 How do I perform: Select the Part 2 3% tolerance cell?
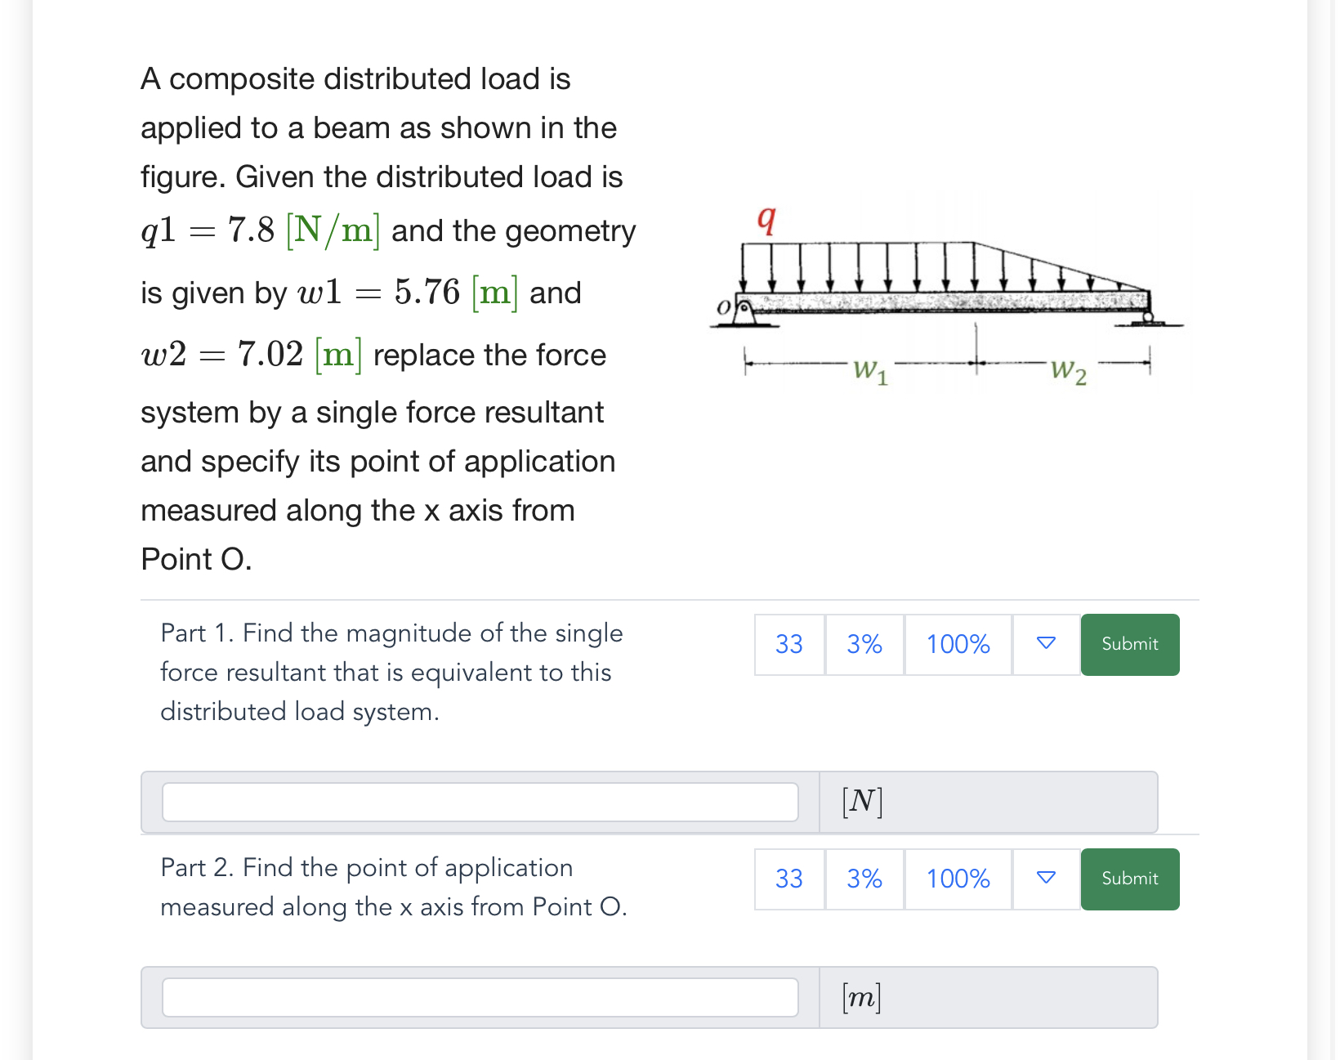pos(864,879)
